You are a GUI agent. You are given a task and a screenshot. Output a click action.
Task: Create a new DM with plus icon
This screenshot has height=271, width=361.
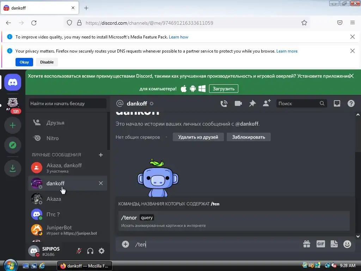(100, 155)
